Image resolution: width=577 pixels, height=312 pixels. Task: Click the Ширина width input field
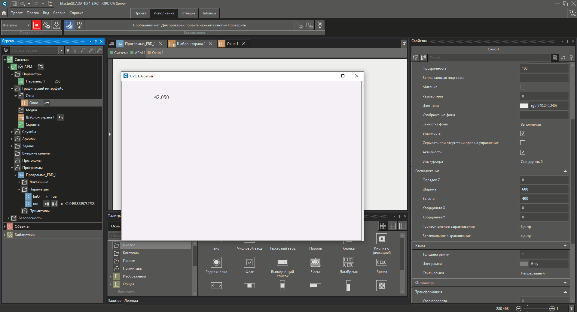pos(544,189)
